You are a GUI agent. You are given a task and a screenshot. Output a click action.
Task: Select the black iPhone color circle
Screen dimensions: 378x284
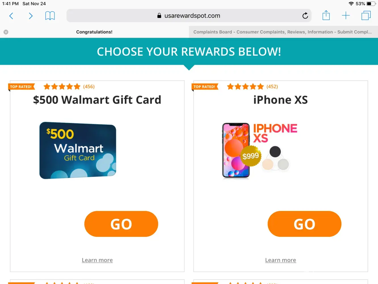[275, 152]
